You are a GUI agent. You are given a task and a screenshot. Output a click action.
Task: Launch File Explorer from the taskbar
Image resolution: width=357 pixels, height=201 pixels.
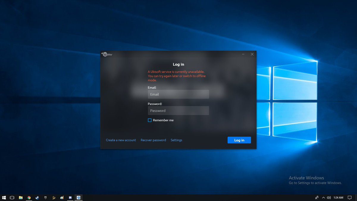point(21,197)
